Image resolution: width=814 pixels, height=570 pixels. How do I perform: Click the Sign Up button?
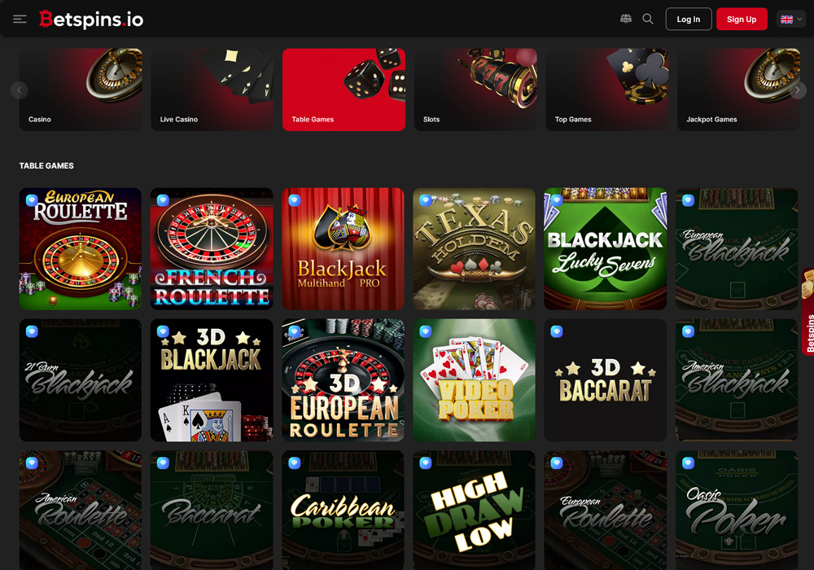click(742, 20)
